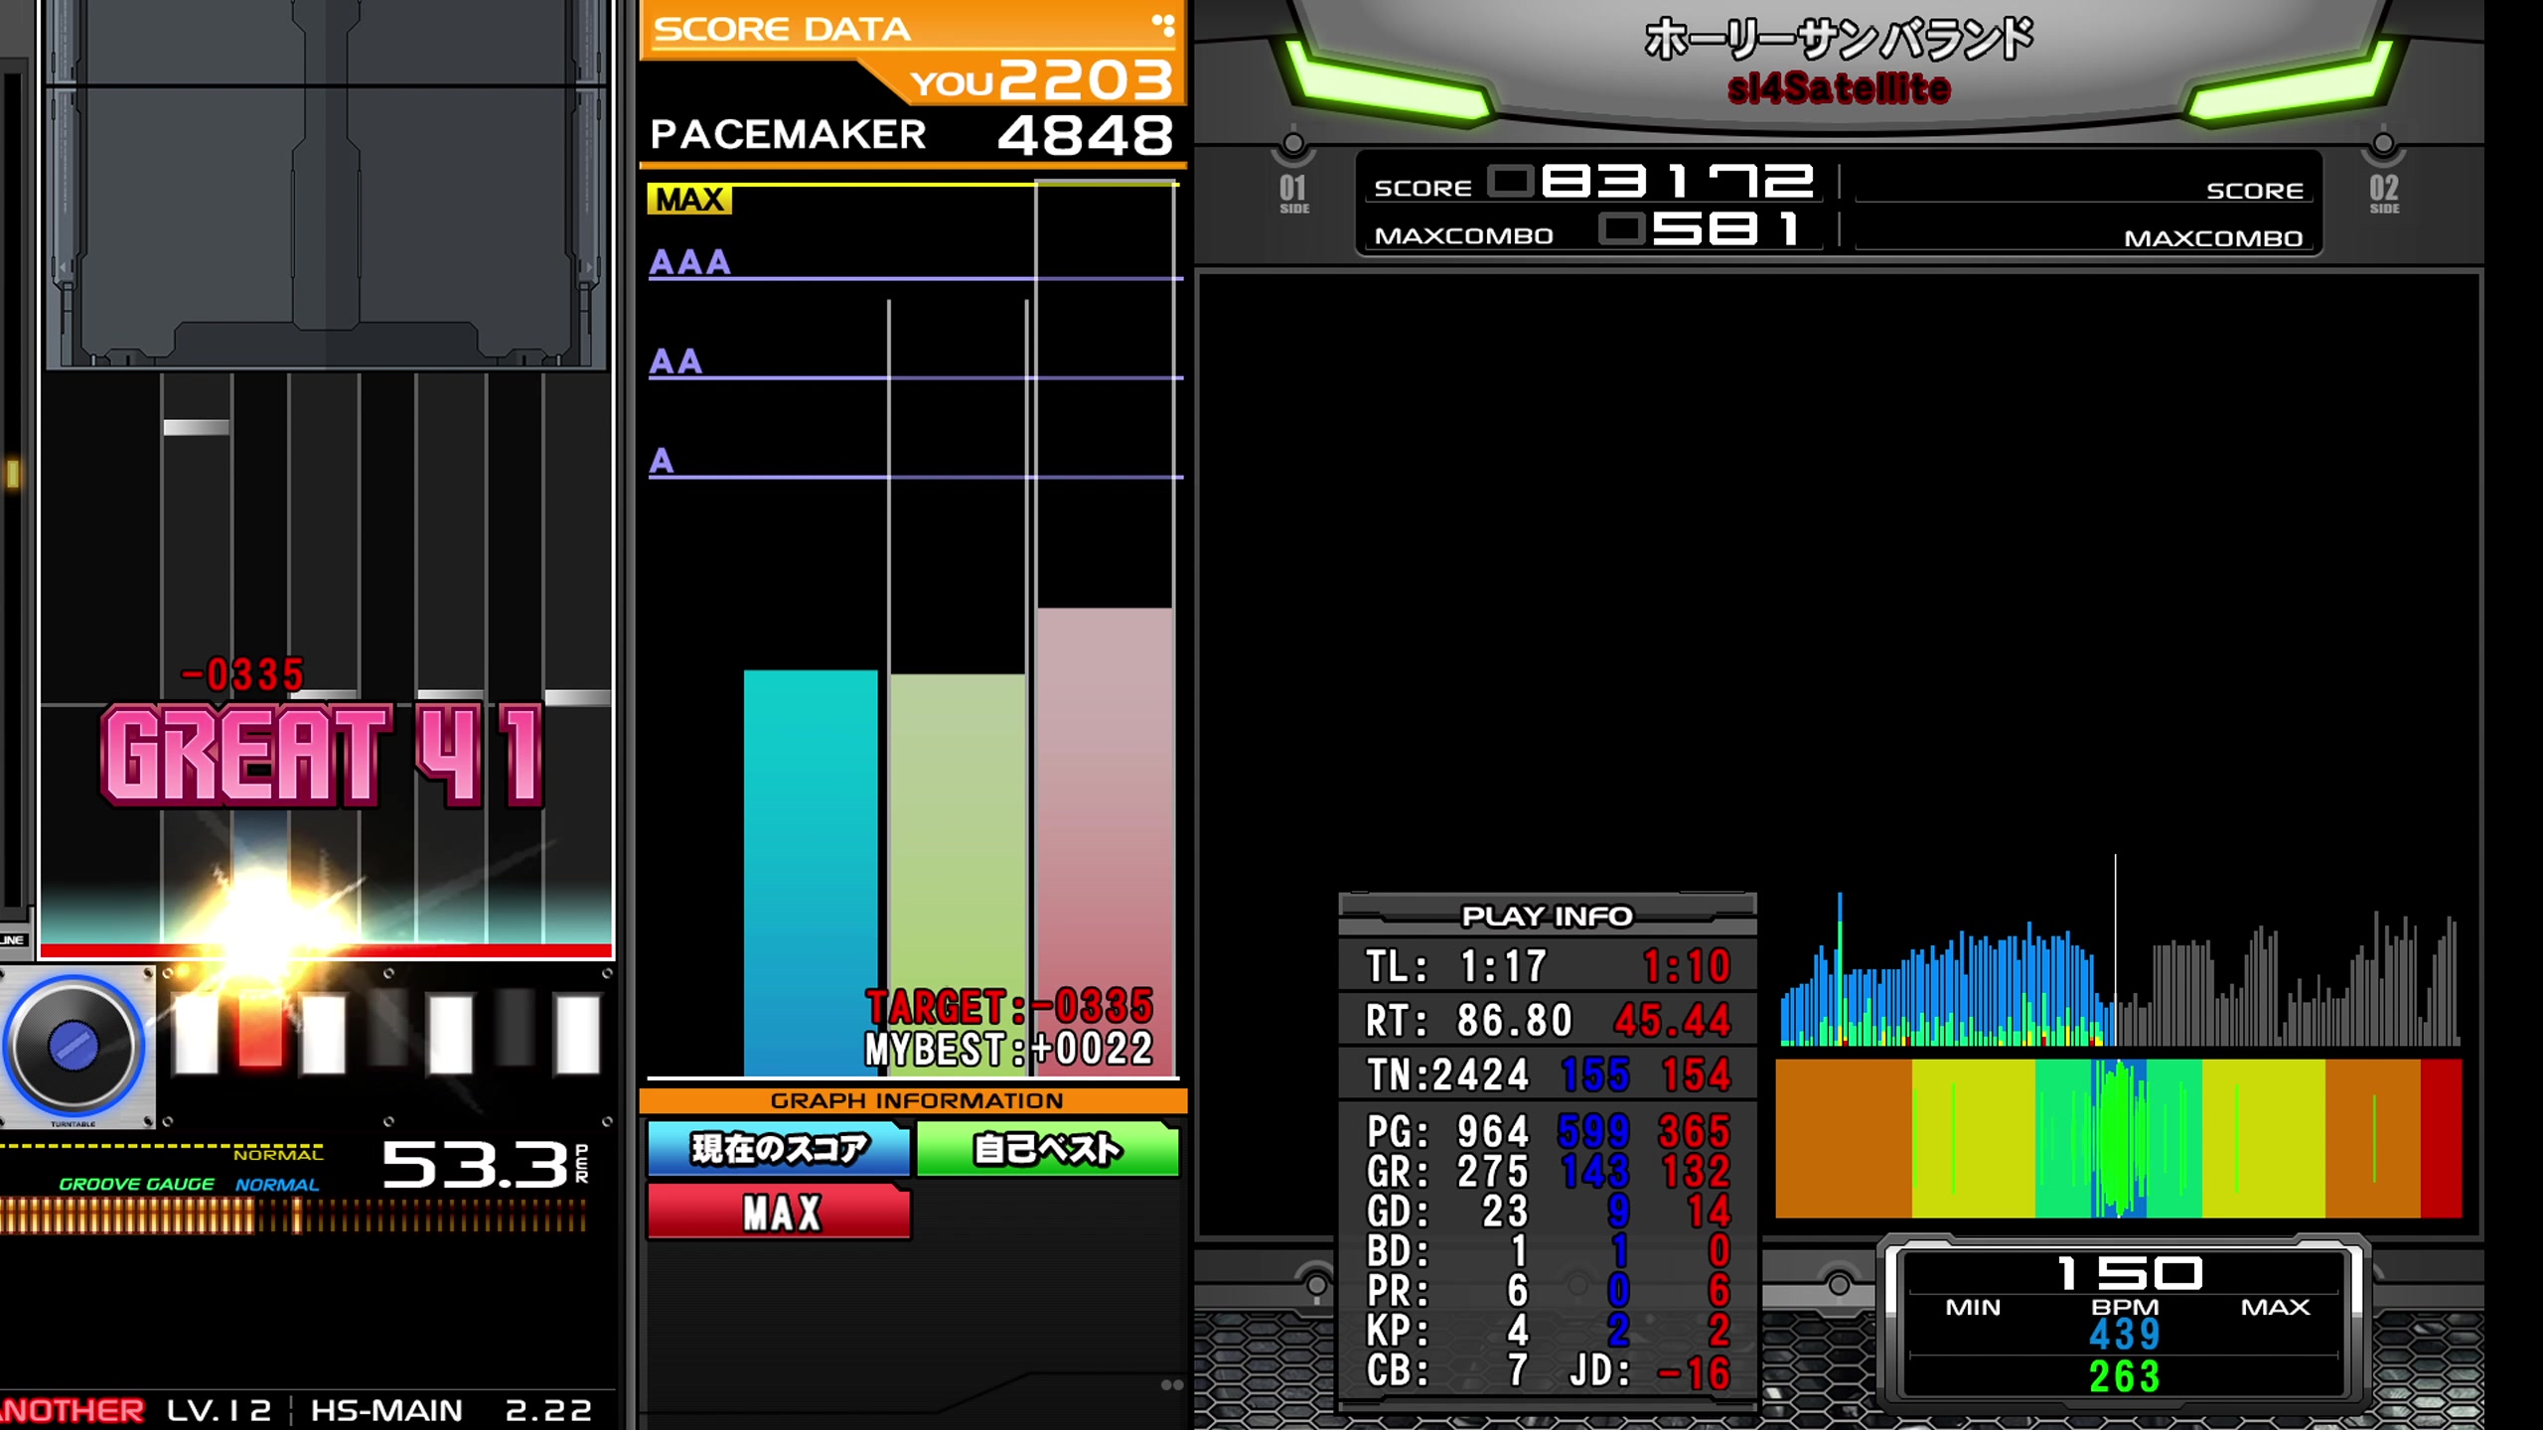This screenshot has width=2543, height=1430.
Task: Click the SCORE DATA header
Action: (783, 30)
